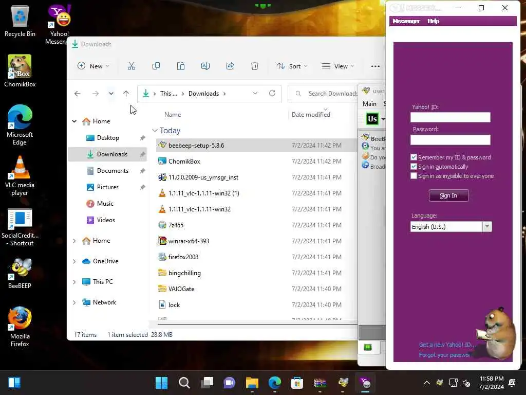
Task: Click Date modified column header
Action: coord(311,115)
